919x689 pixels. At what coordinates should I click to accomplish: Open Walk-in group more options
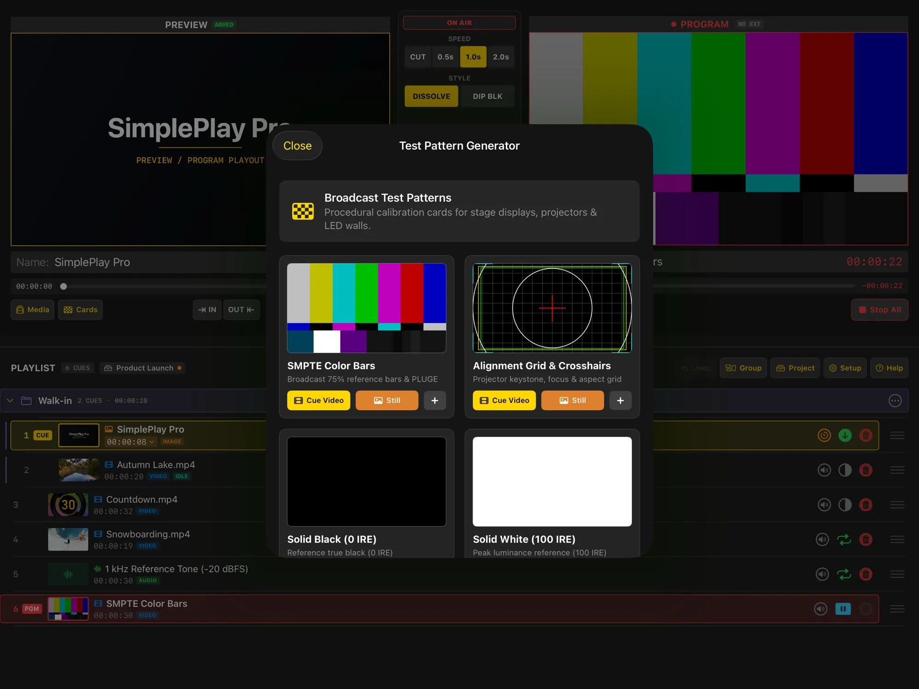point(895,401)
